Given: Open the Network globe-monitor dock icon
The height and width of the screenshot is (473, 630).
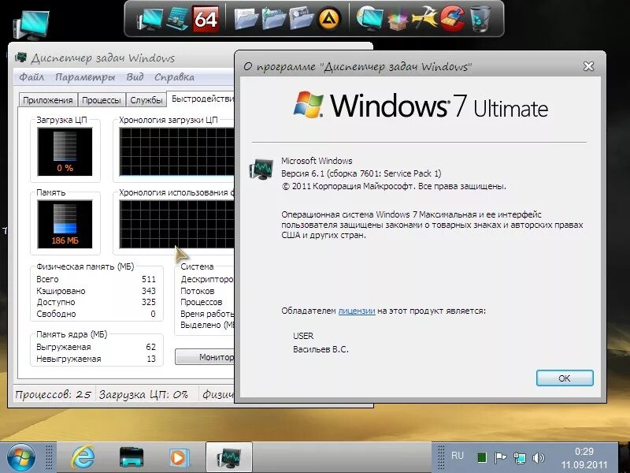Looking at the screenshot, I should coord(369,19).
